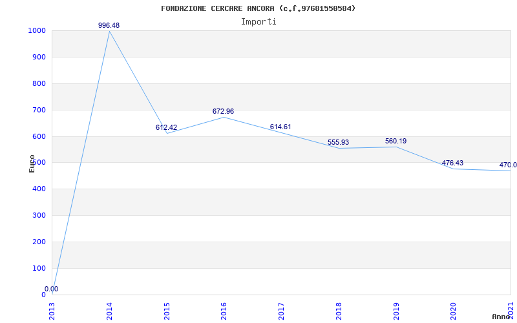Click the 476.43 data label
This screenshot has width=517, height=323.
[x=452, y=163]
